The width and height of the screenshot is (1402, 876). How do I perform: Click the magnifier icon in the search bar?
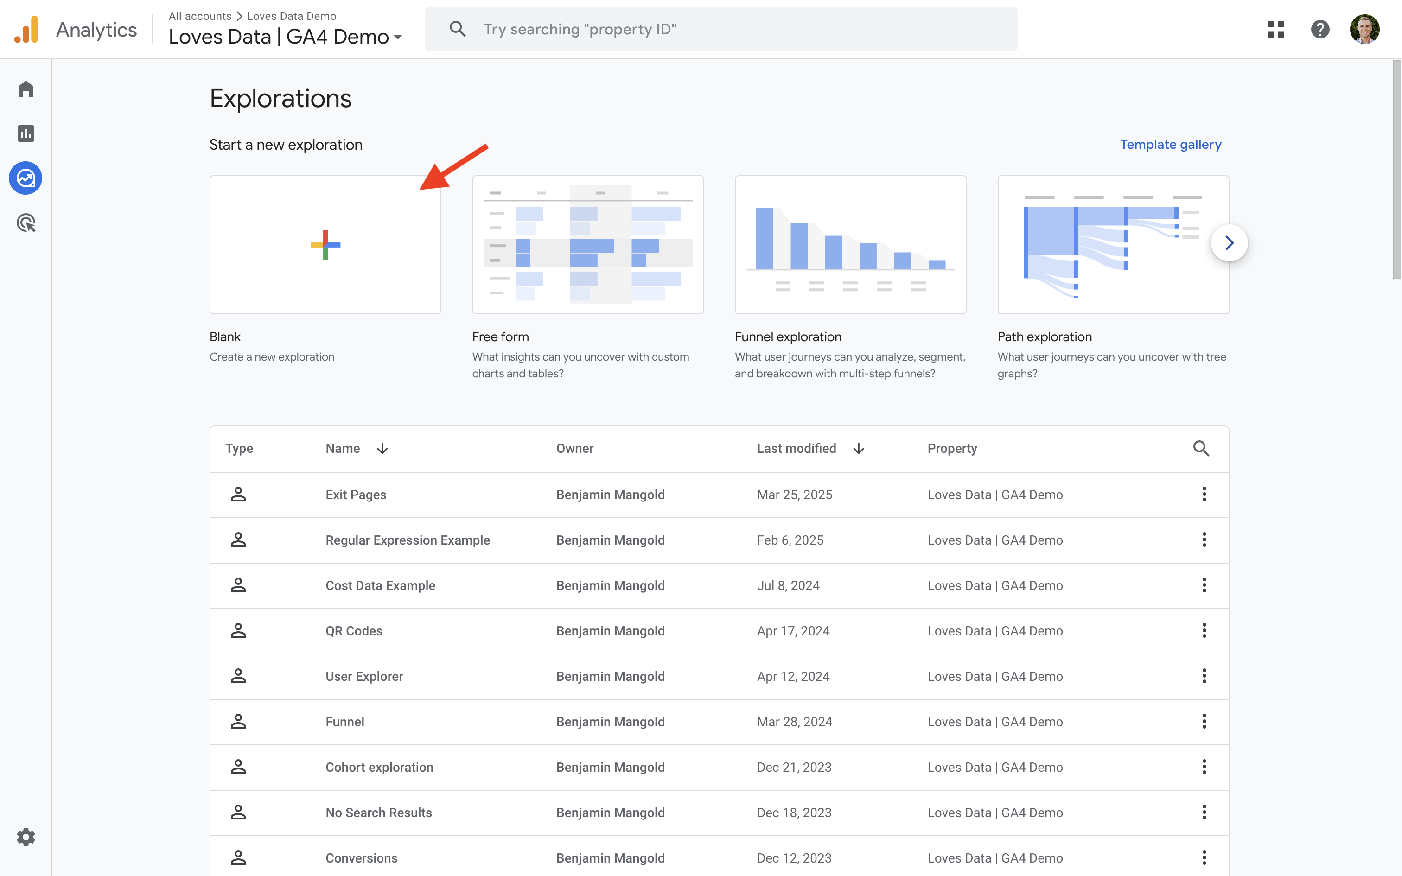click(x=457, y=29)
